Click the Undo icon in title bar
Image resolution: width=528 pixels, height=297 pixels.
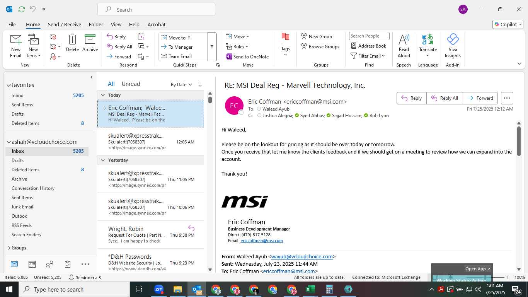(x=33, y=9)
